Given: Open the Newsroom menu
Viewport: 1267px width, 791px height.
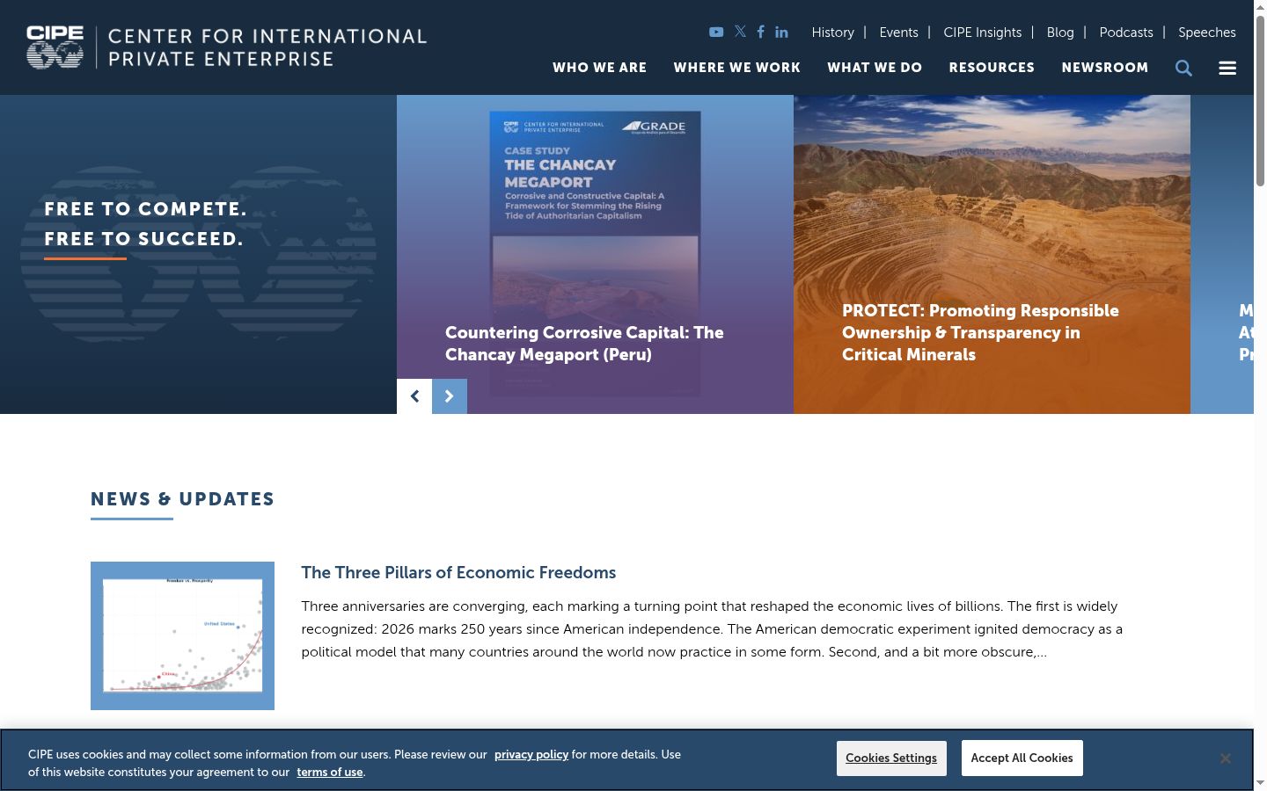Looking at the screenshot, I should click(x=1105, y=68).
